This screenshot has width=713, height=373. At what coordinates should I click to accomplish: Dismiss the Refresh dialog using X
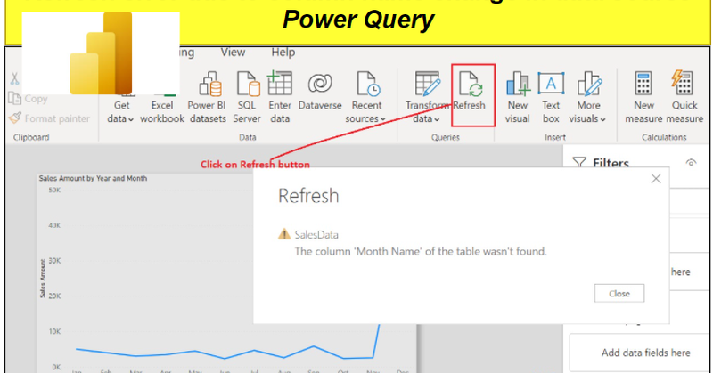point(656,179)
